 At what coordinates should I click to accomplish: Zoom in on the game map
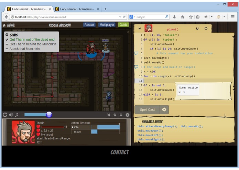(115, 115)
